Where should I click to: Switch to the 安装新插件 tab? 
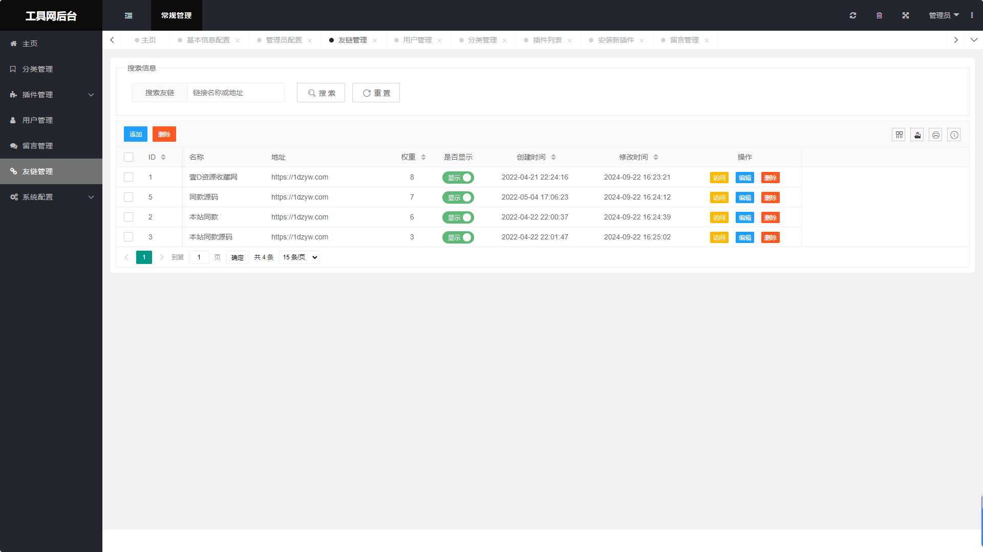coord(616,40)
